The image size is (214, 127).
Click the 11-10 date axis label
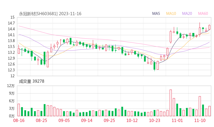pyautogui.click(x=200, y=120)
